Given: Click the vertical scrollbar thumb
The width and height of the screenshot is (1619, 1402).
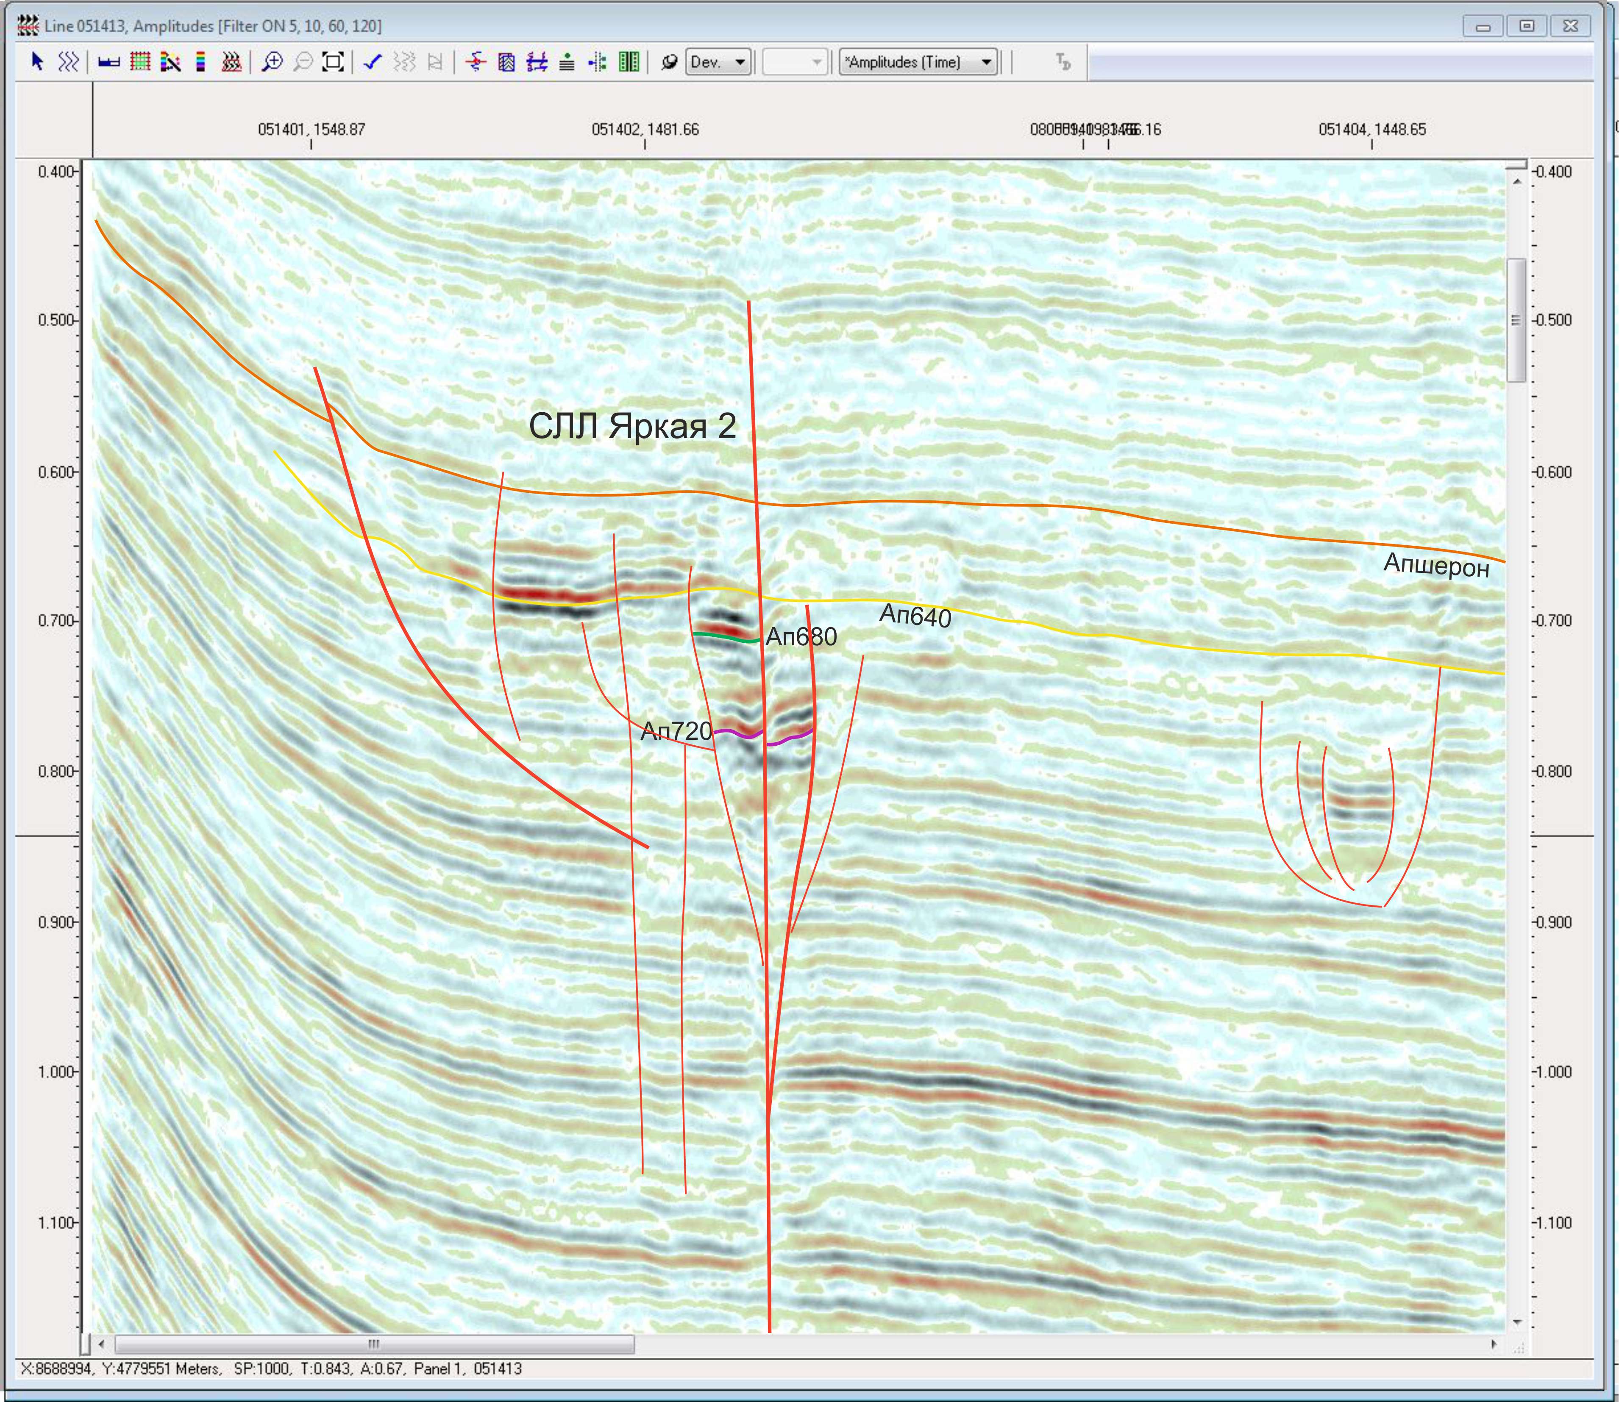Looking at the screenshot, I should click(x=1516, y=320).
